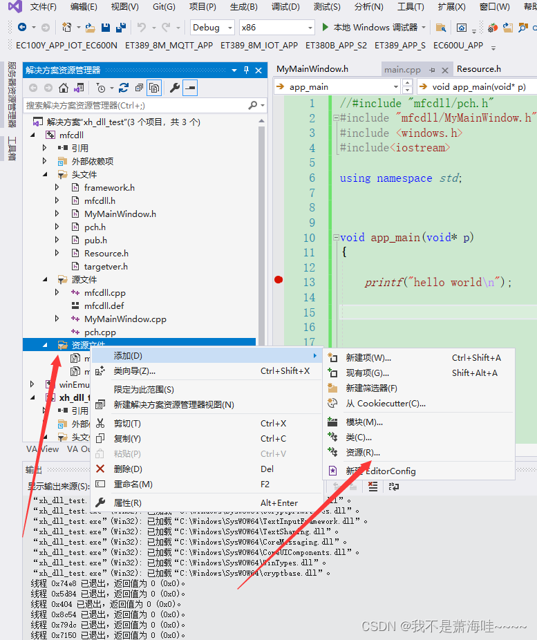Click the New Project toolbar icon
The height and width of the screenshot is (640, 537).
66,28
